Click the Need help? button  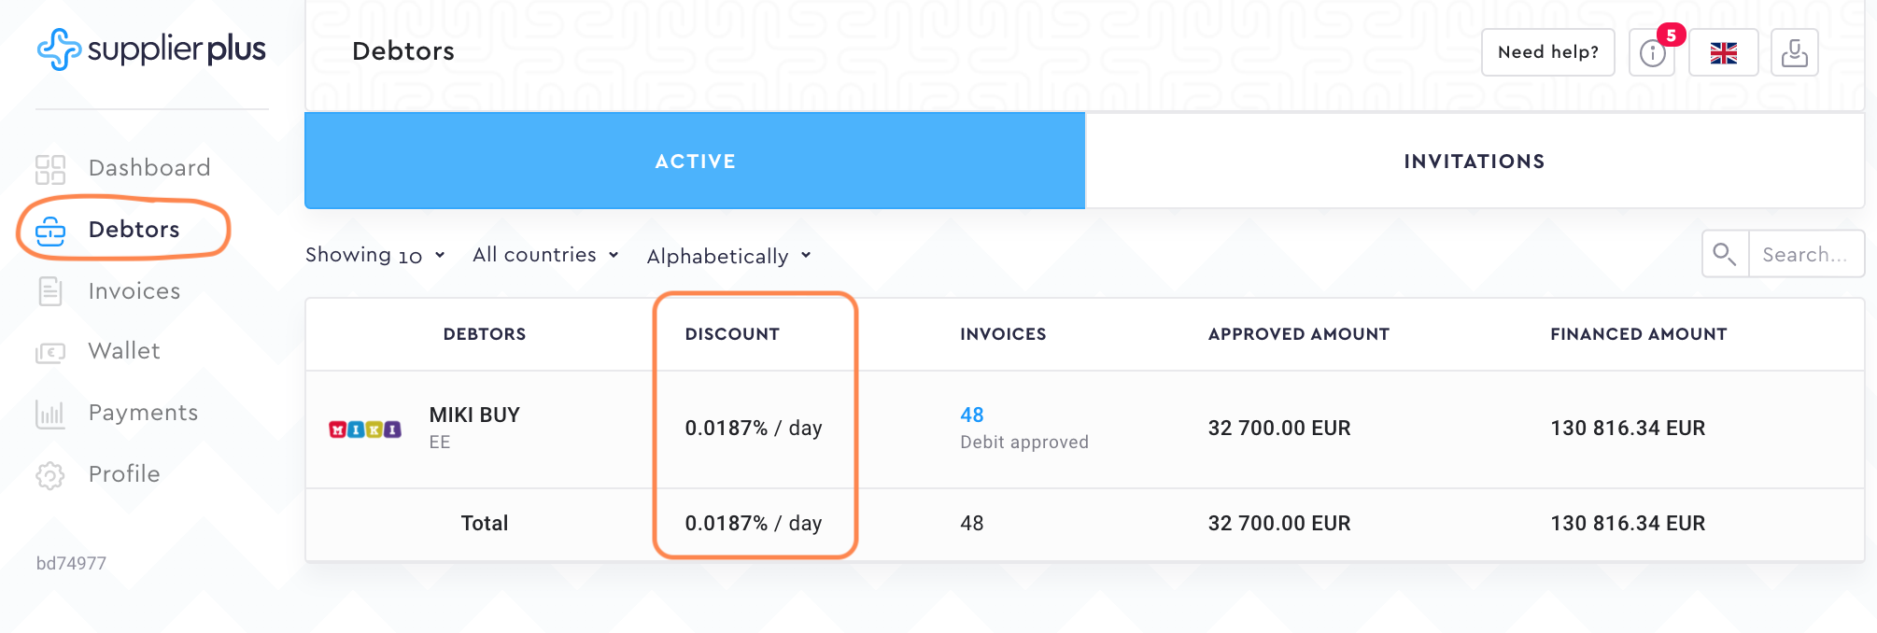[x=1547, y=52]
